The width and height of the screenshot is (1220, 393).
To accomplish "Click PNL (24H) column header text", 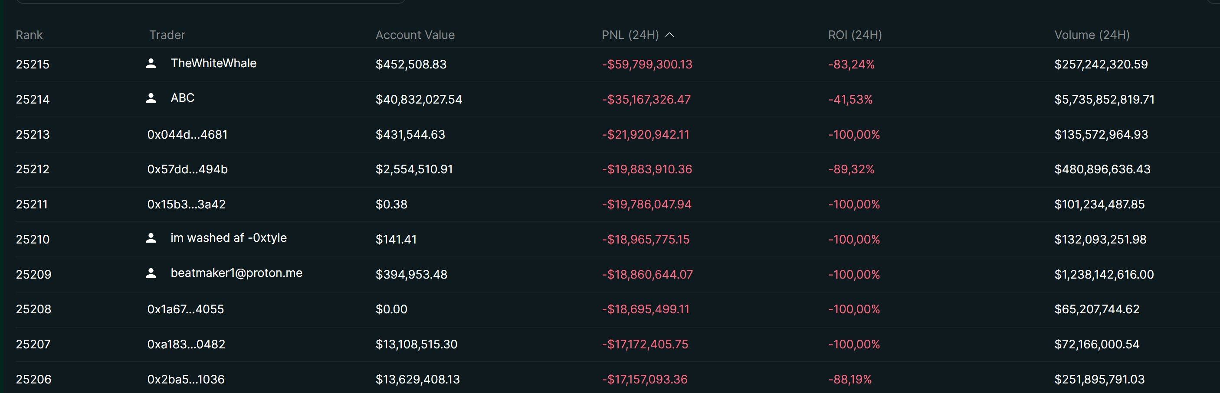I will point(630,35).
